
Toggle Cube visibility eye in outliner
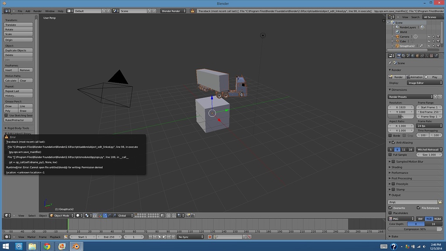pos(429,41)
